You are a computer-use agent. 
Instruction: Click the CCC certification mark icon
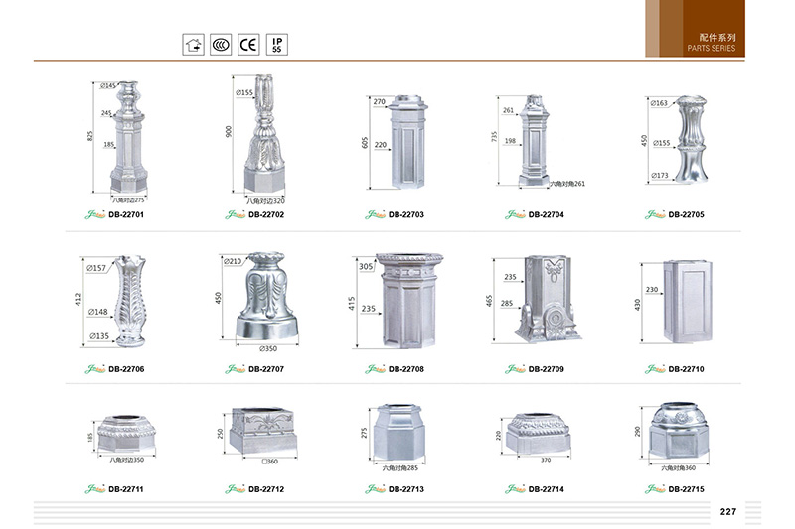(x=222, y=45)
